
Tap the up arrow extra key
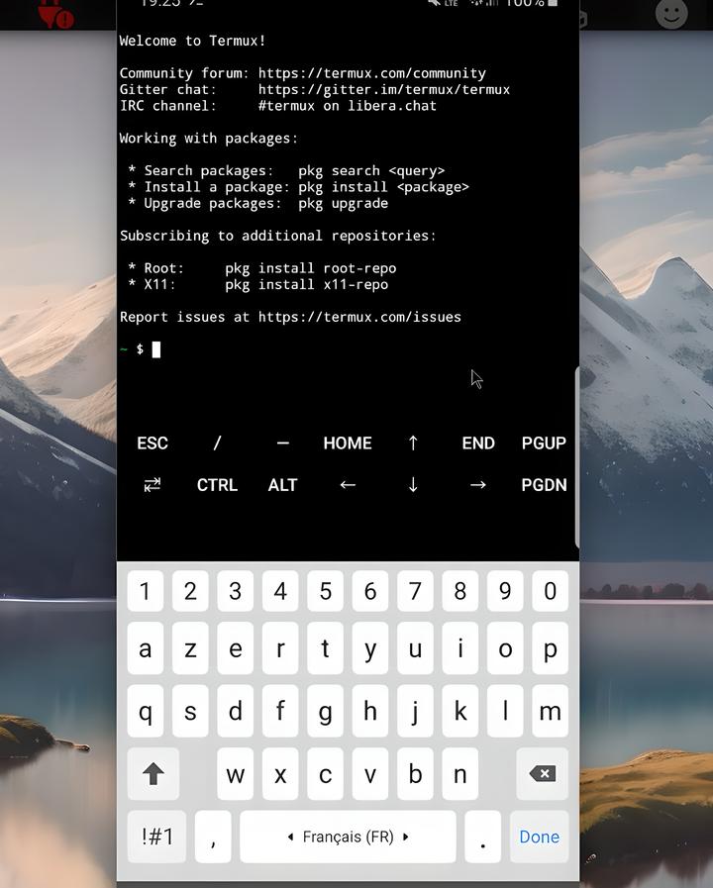(x=413, y=443)
